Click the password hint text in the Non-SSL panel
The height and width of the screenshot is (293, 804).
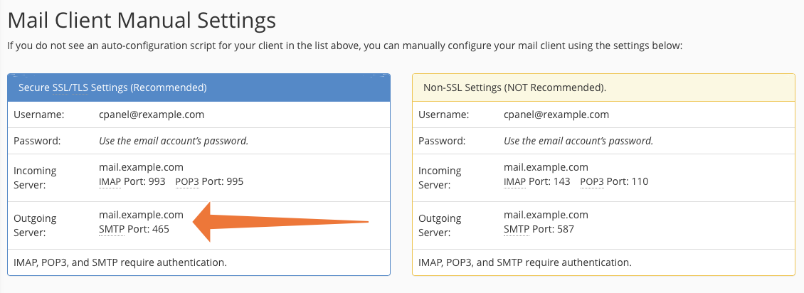pos(578,141)
